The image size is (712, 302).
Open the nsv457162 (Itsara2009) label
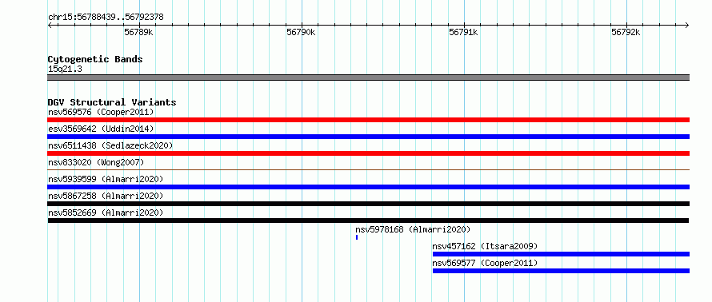click(x=485, y=246)
